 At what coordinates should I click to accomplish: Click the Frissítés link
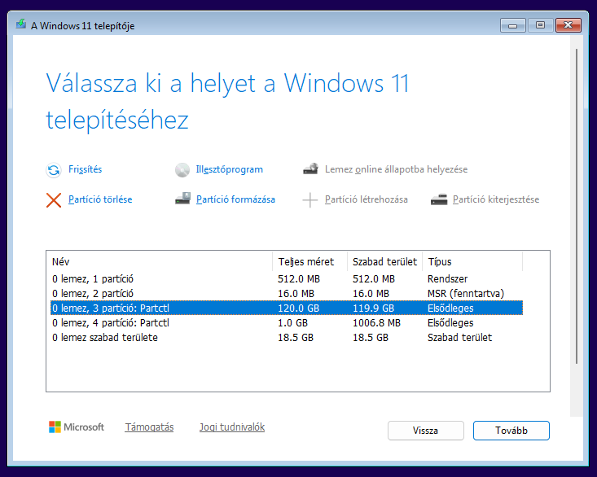[85, 169]
